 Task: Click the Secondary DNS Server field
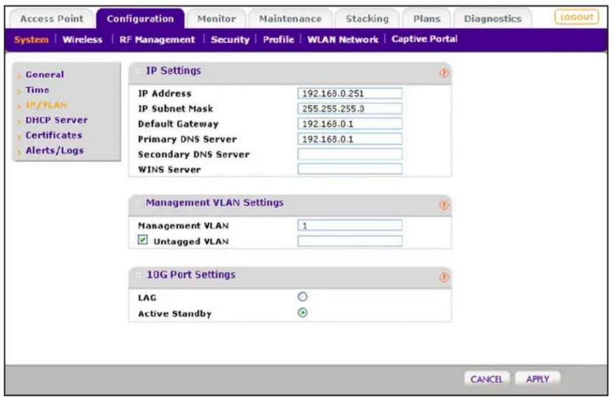[x=350, y=154]
